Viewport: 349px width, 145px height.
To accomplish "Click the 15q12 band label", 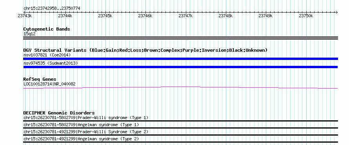I will tap(29, 34).
